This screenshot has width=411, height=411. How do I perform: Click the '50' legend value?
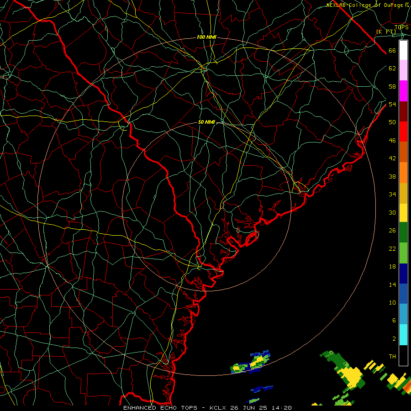point(392,122)
